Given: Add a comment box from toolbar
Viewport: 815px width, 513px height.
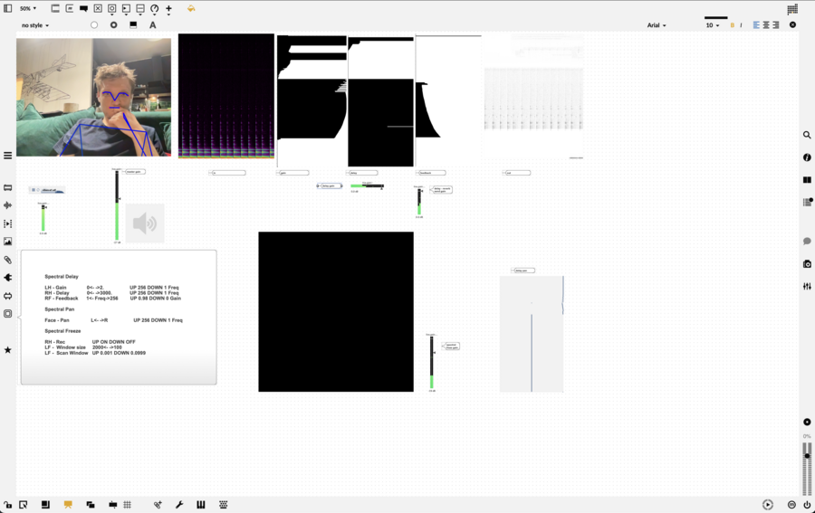Looking at the screenshot, I should pos(83,8).
